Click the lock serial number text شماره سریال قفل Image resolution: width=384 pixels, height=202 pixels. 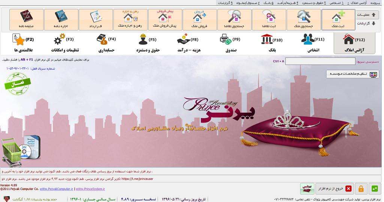pyautogui.click(x=31, y=69)
